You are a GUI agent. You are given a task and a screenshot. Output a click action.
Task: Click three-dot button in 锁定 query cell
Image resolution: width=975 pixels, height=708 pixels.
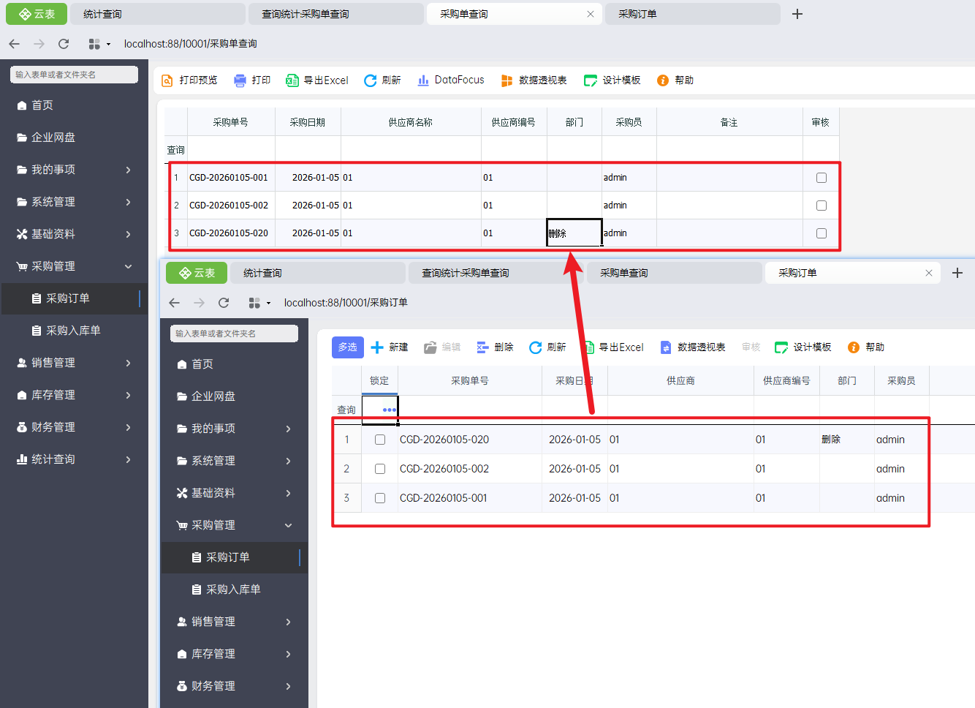click(389, 410)
